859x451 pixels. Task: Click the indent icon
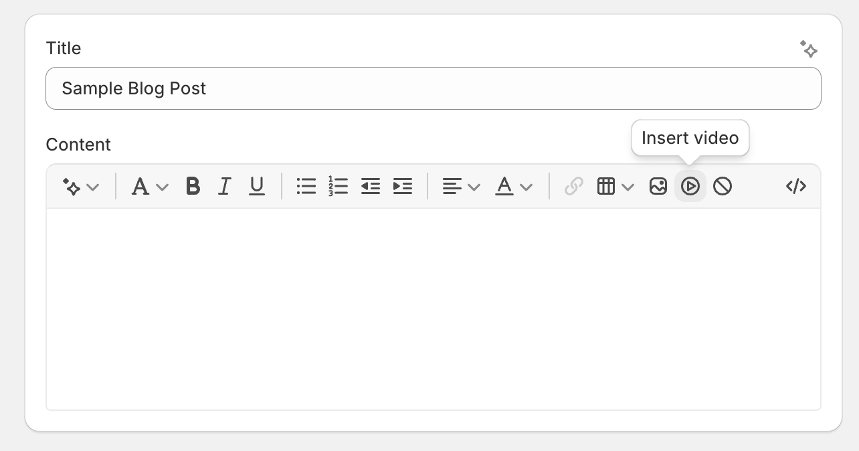coord(403,186)
